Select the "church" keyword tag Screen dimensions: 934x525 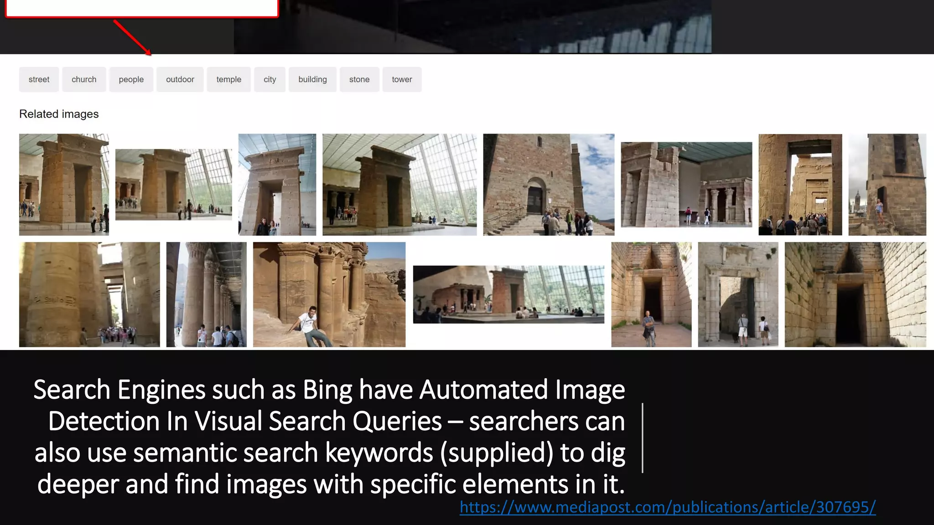click(x=84, y=79)
